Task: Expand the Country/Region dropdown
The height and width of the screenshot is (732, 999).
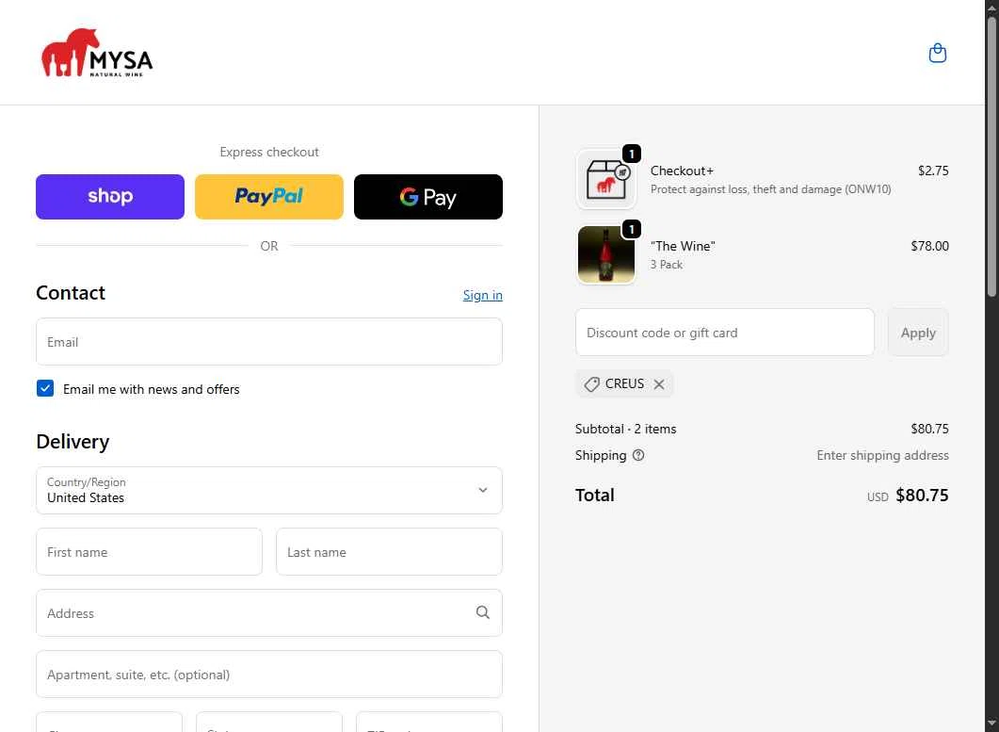Action: [x=269, y=490]
